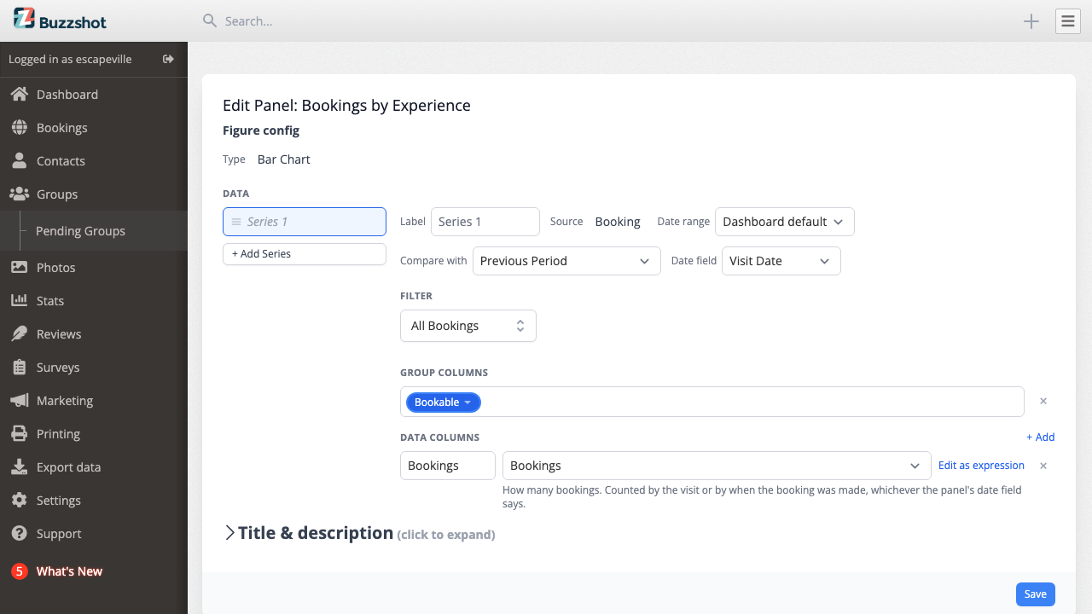Open the All Bookings filter selector
1092x614 pixels.
(x=468, y=326)
